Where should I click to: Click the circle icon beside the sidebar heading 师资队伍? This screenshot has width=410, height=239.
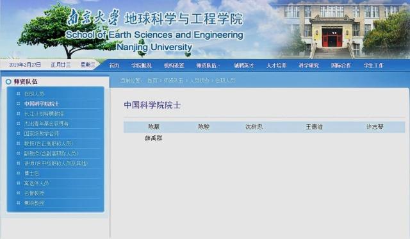click(x=8, y=82)
